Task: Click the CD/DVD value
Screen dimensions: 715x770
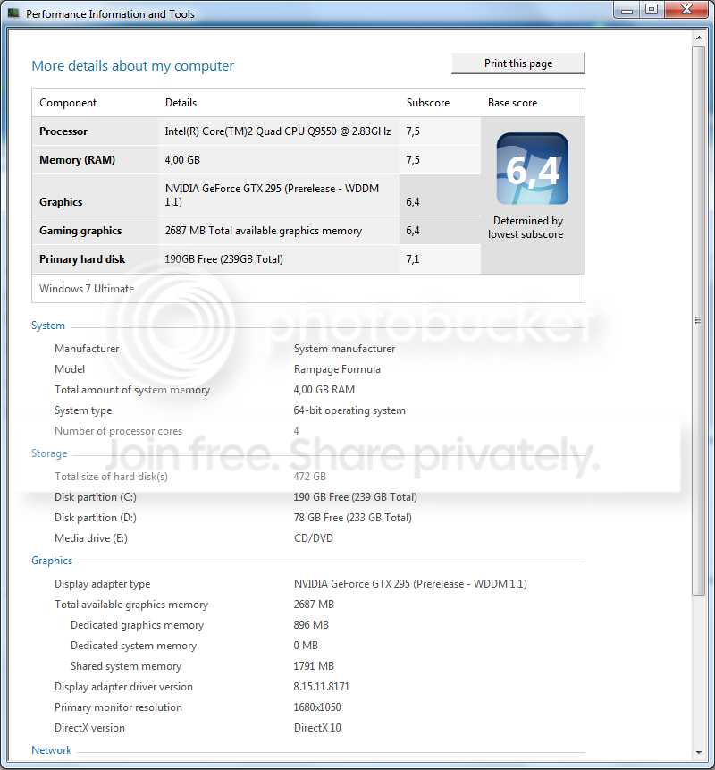Action: click(x=314, y=538)
